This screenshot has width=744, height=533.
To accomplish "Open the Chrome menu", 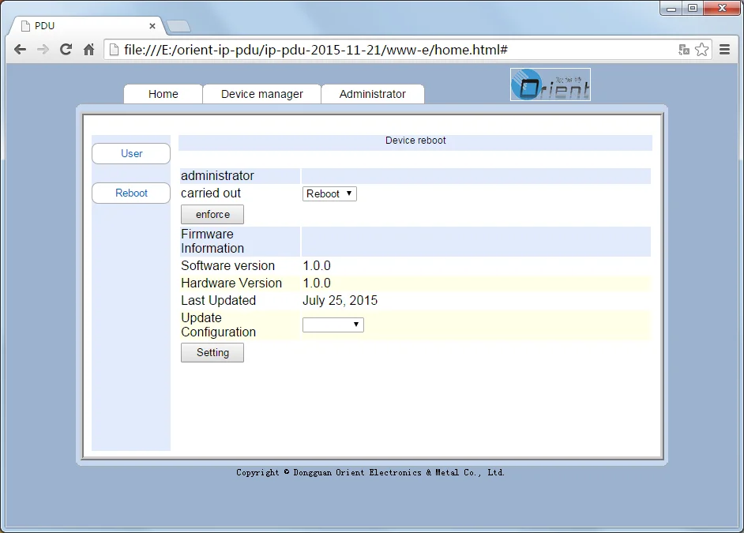I will coord(724,49).
